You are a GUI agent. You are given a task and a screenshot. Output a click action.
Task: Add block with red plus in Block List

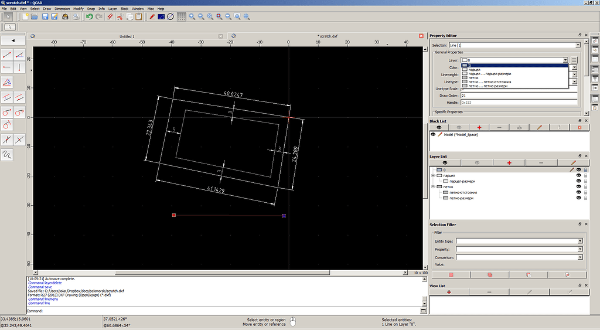[x=479, y=127]
